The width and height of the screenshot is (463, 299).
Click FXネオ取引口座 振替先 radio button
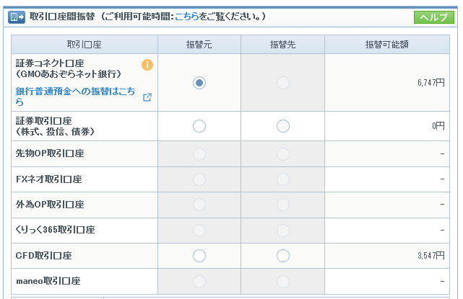pos(283,179)
